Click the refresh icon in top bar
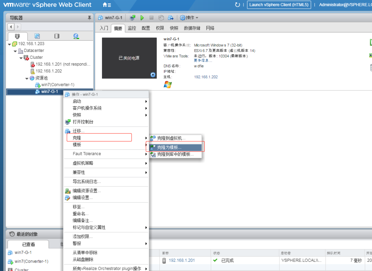 pyautogui.click(x=237, y=5)
